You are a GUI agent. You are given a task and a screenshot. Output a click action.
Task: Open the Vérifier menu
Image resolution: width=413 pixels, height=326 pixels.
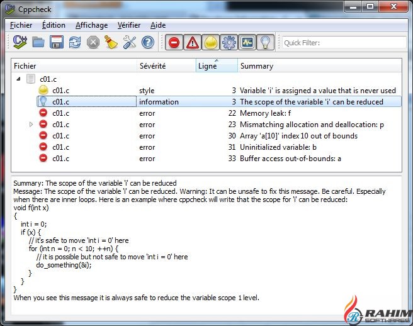click(129, 25)
